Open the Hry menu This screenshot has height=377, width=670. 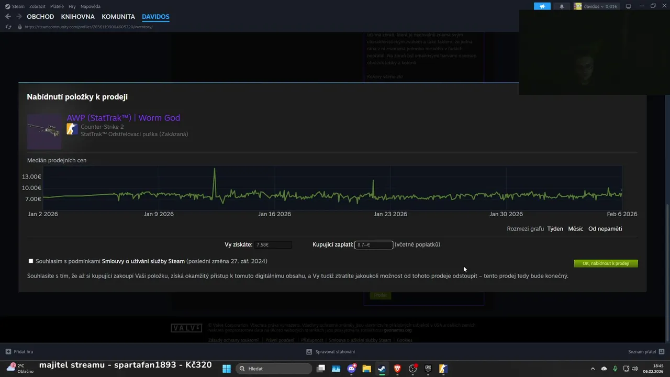point(72,6)
